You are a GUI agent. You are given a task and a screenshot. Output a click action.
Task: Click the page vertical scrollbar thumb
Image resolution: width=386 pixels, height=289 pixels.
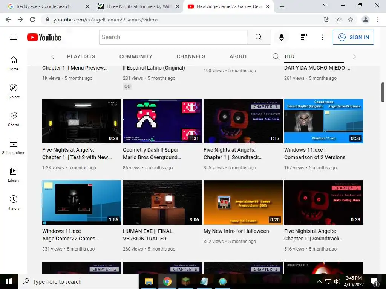tap(383, 92)
